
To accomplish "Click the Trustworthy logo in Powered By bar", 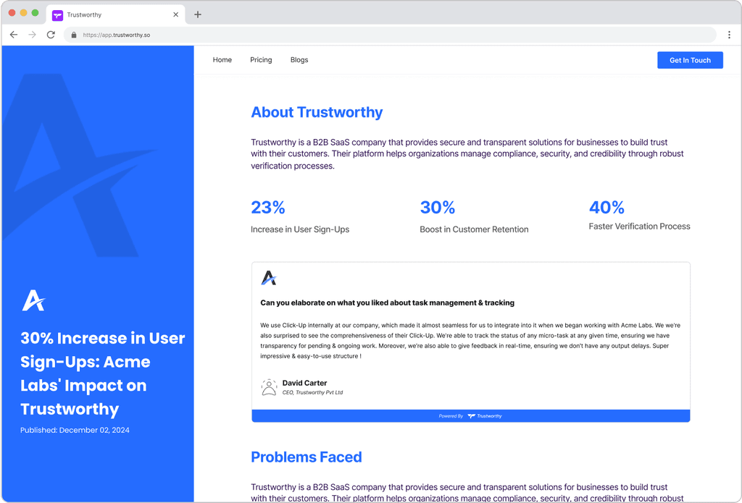I will pyautogui.click(x=485, y=416).
